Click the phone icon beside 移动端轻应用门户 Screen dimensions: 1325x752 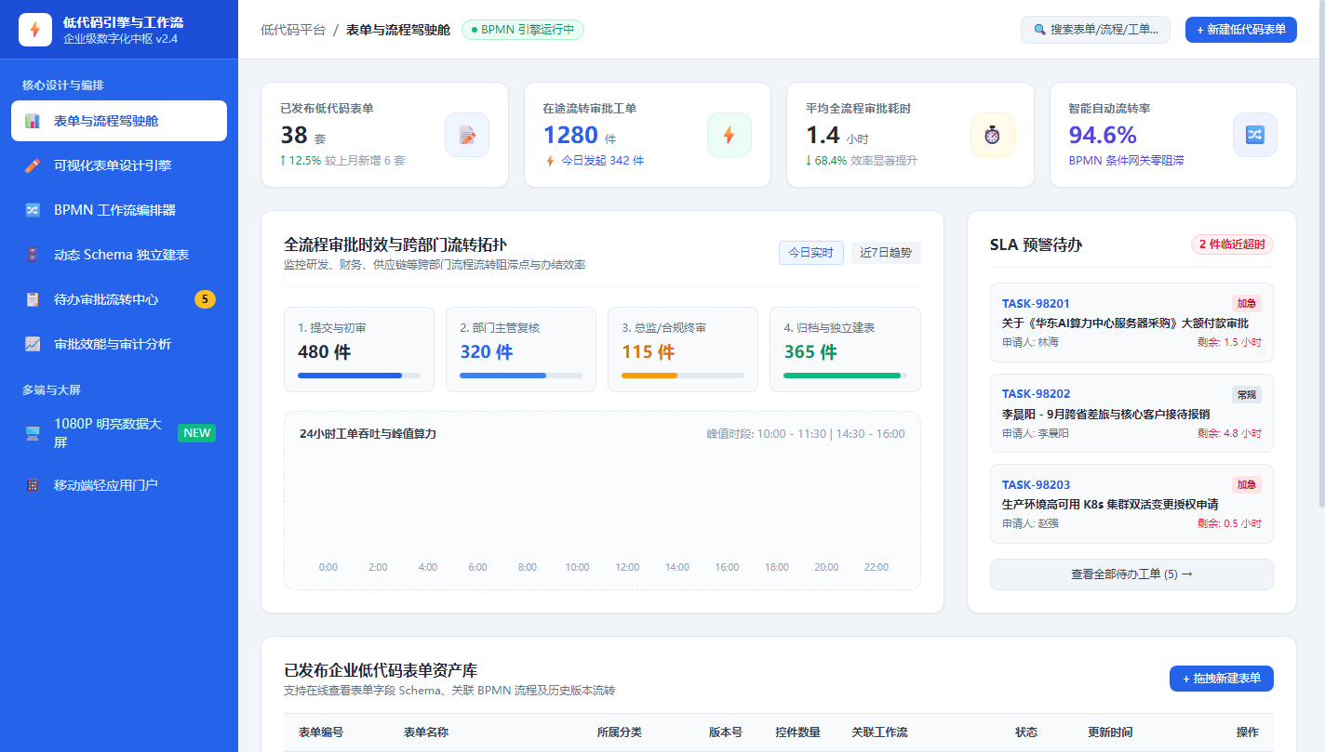33,485
